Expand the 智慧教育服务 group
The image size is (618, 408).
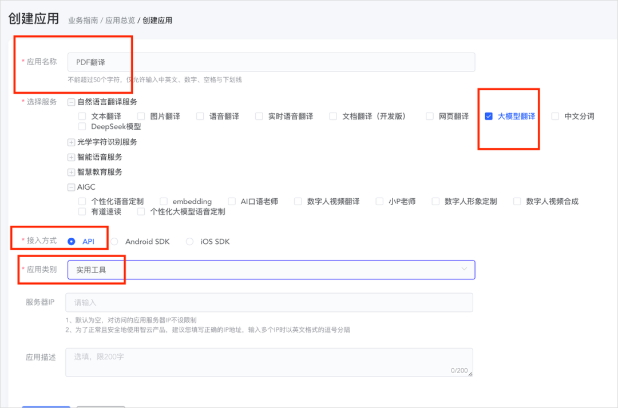pos(72,173)
